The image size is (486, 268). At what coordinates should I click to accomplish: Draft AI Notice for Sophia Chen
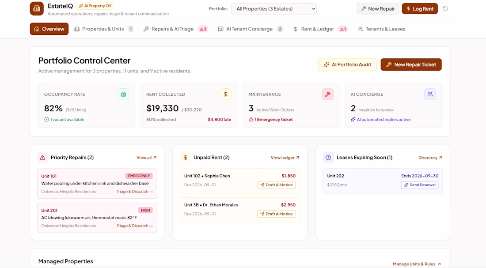(277, 185)
